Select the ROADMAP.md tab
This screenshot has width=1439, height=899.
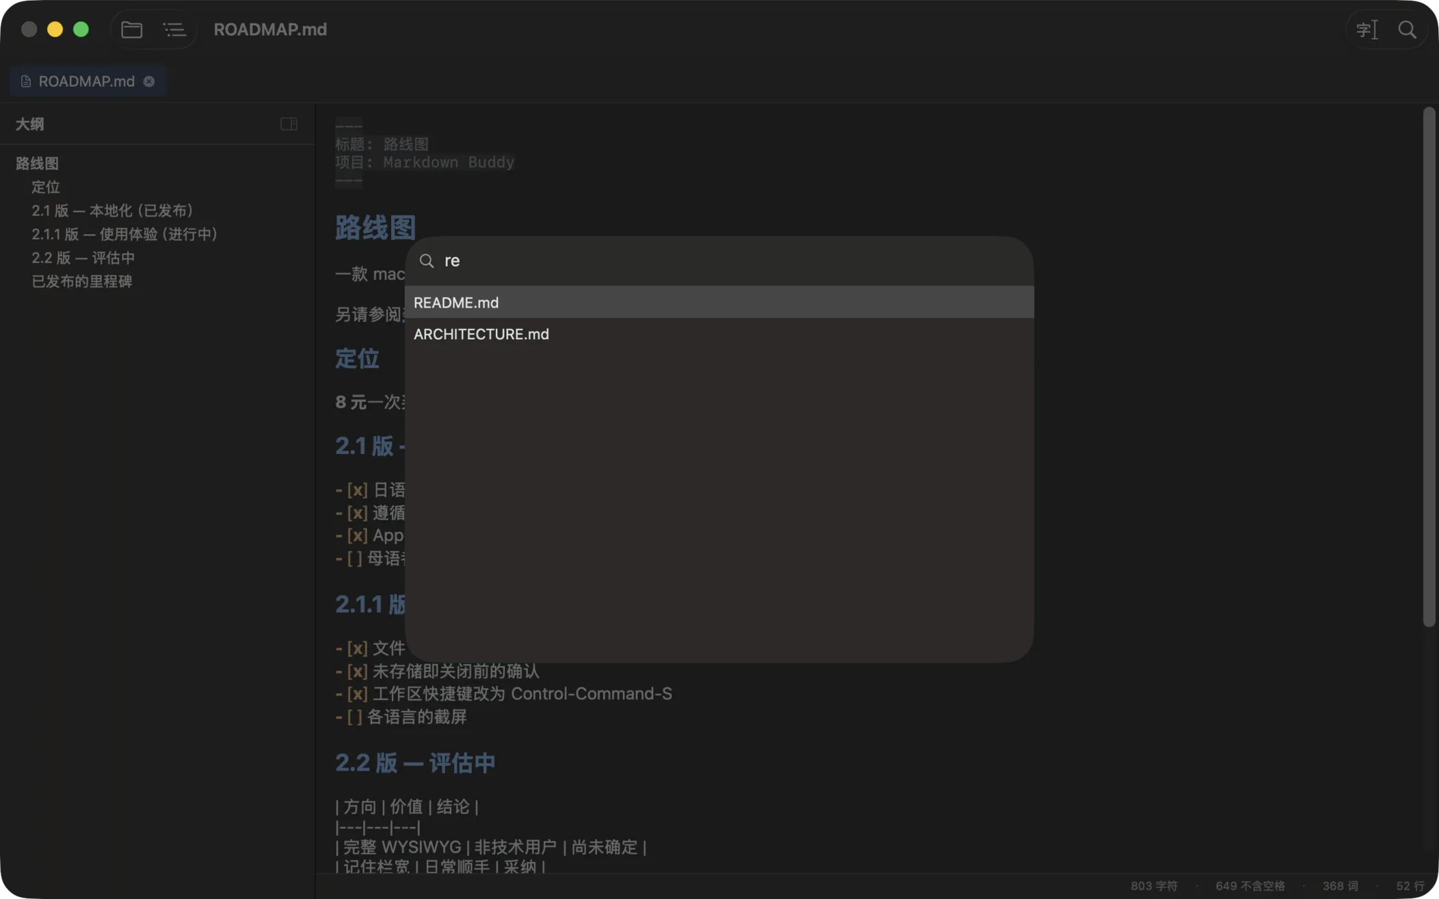click(88, 81)
